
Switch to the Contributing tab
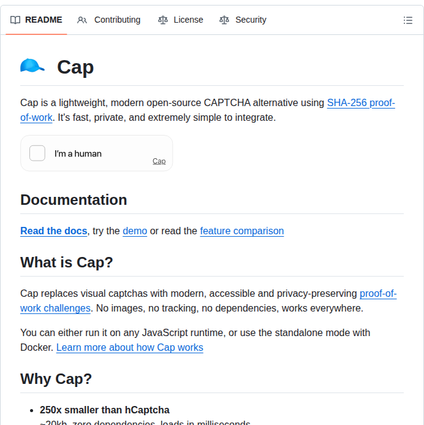click(108, 20)
